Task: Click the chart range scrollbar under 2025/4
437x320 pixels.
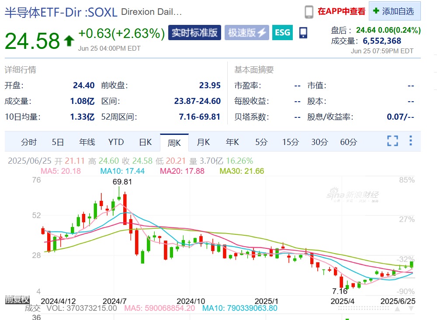Action: pyautogui.click(x=364, y=308)
